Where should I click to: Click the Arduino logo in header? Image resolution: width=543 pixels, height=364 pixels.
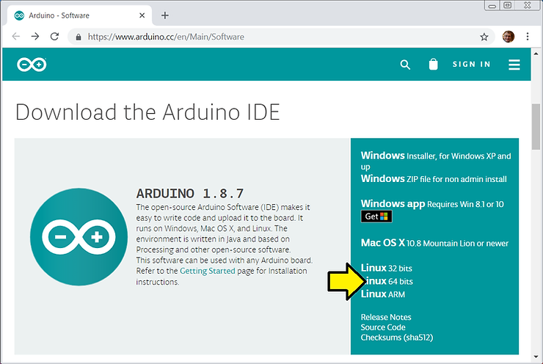[x=32, y=65]
